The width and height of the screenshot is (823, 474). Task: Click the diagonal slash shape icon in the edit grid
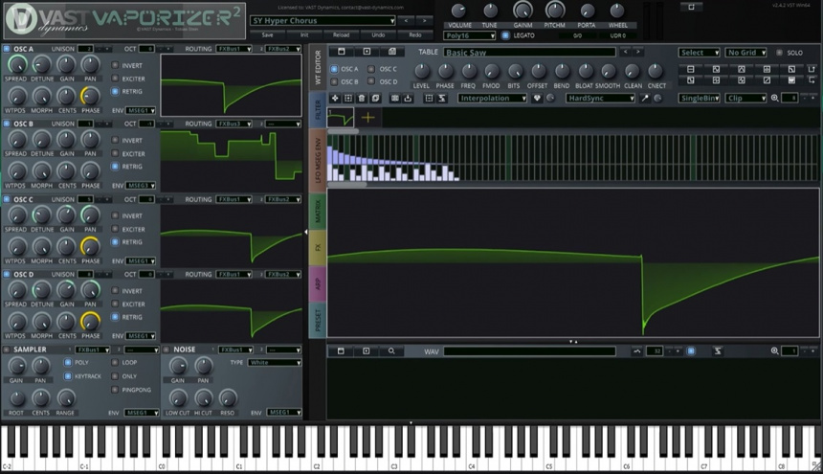click(x=767, y=80)
